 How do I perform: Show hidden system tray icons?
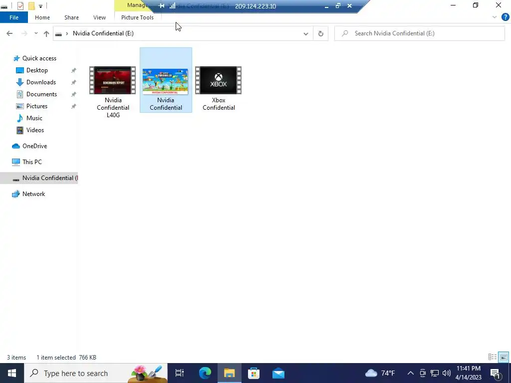tap(411, 373)
